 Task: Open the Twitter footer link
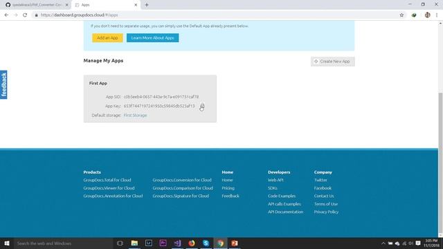pyautogui.click(x=320, y=180)
